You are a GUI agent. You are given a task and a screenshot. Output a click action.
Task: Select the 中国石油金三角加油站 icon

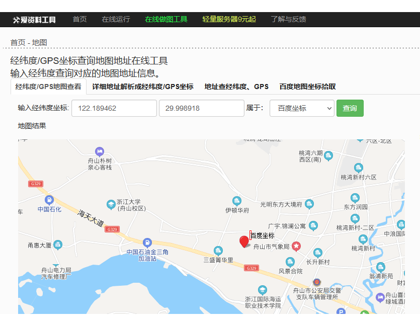[x=147, y=243]
